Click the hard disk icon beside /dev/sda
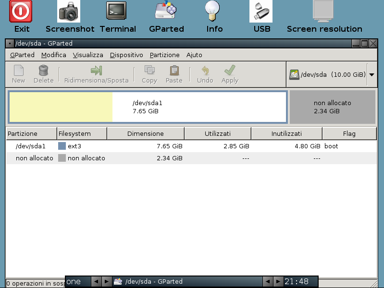Screen dimensions: 384x288 (x=294, y=74)
